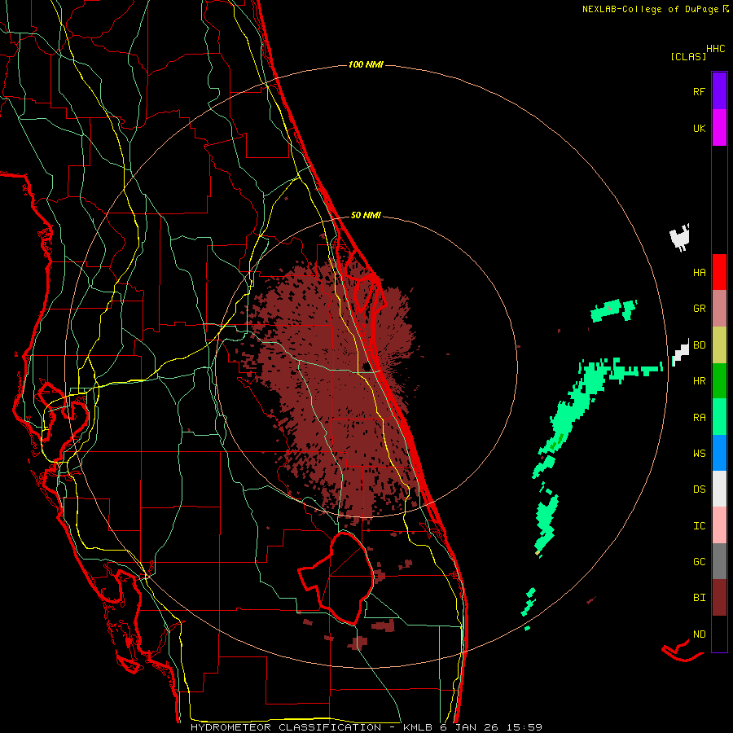Click the HHC product label

[x=716, y=49]
